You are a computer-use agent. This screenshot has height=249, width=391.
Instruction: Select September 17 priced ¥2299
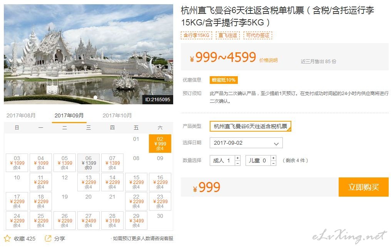[x=17, y=201]
